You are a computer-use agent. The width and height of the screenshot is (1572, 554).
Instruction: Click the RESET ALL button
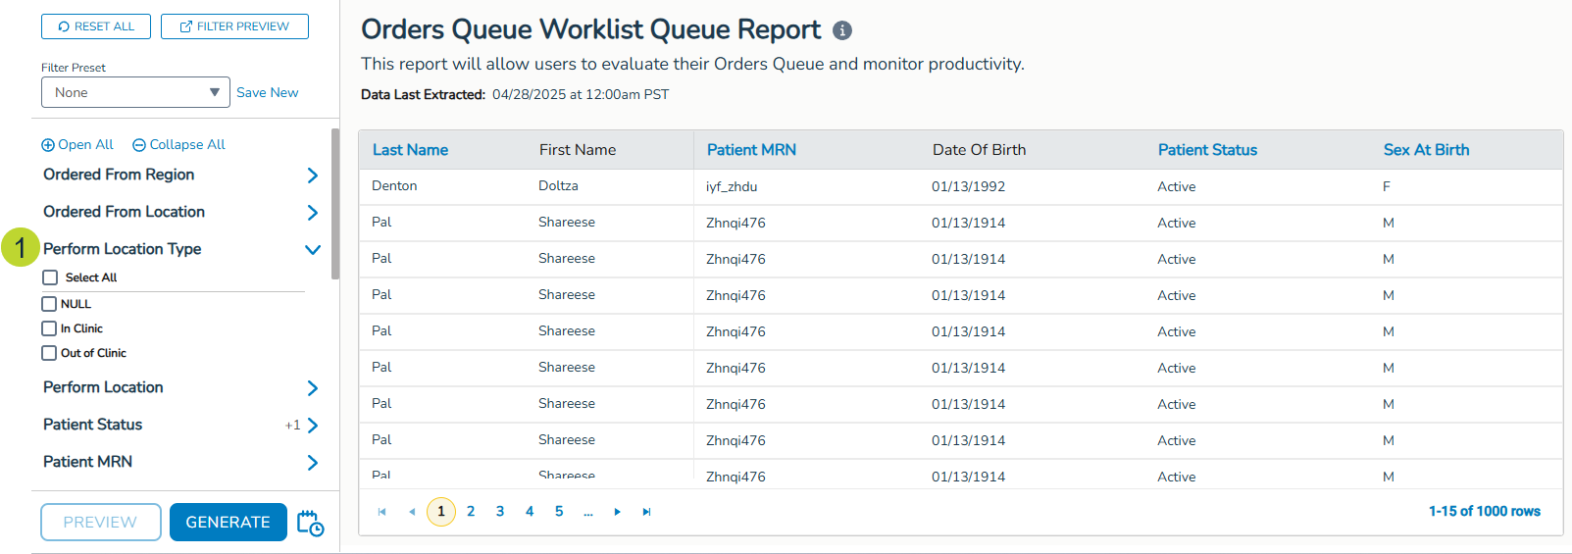[96, 26]
